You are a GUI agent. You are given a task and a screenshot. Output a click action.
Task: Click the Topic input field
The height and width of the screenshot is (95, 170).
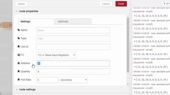[x=73, y=39]
